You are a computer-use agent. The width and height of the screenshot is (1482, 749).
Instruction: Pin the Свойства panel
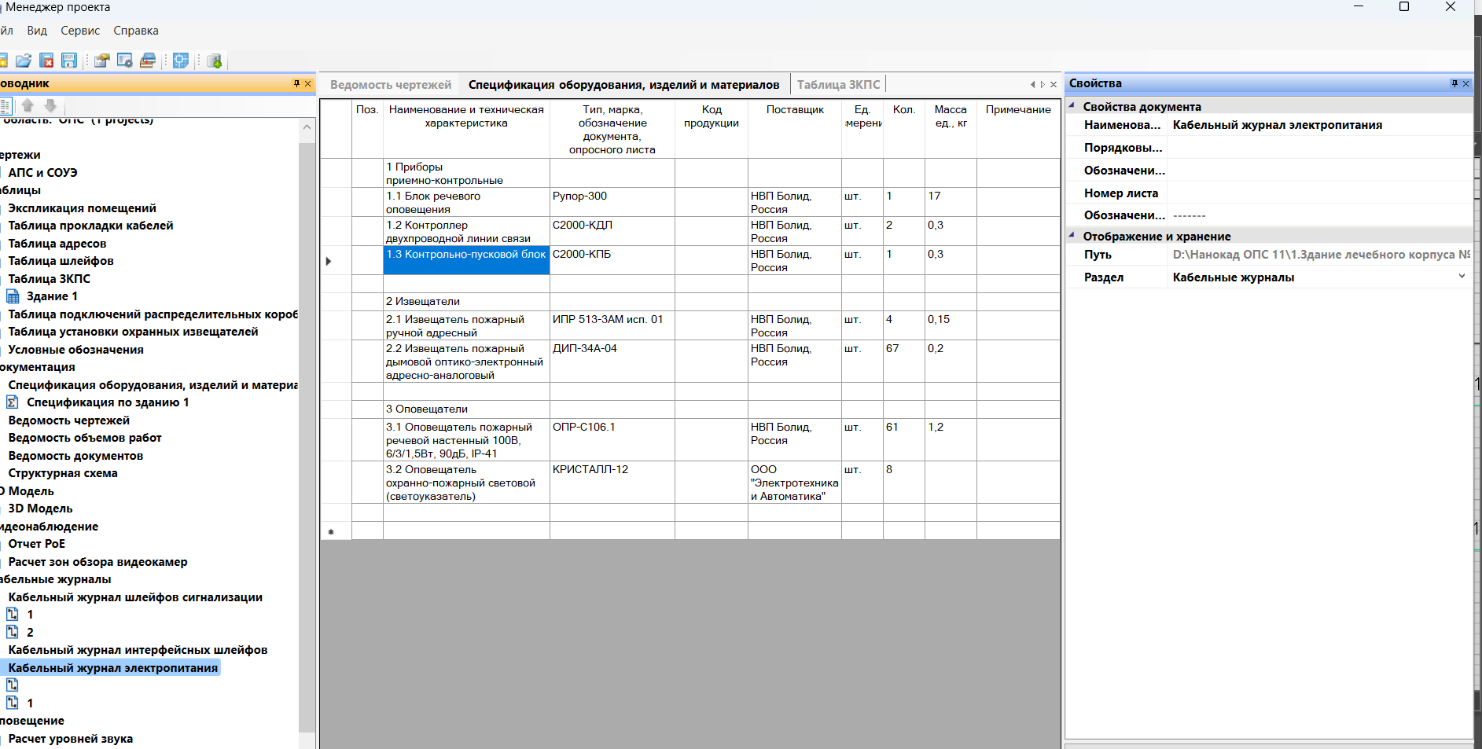point(1454,83)
